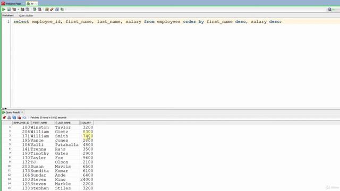340x191 pixels.
Task: Click the eraser Clear icon
Action: click(x=52, y=10)
